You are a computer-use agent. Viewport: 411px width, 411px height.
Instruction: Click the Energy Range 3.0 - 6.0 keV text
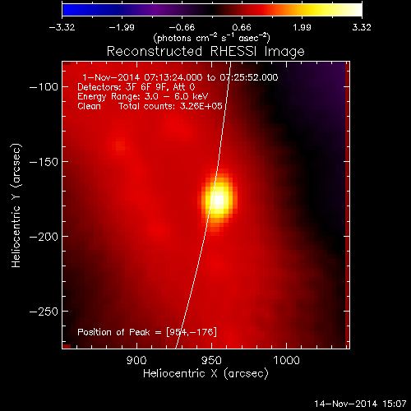pos(143,96)
